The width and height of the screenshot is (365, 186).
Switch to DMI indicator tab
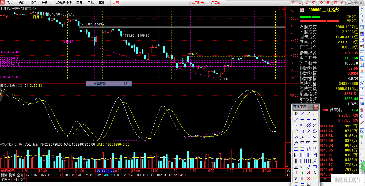(36, 175)
